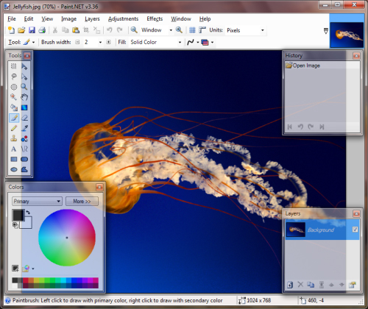Select the Pan hand tool
This screenshot has height=309, width=368.
coord(24,97)
